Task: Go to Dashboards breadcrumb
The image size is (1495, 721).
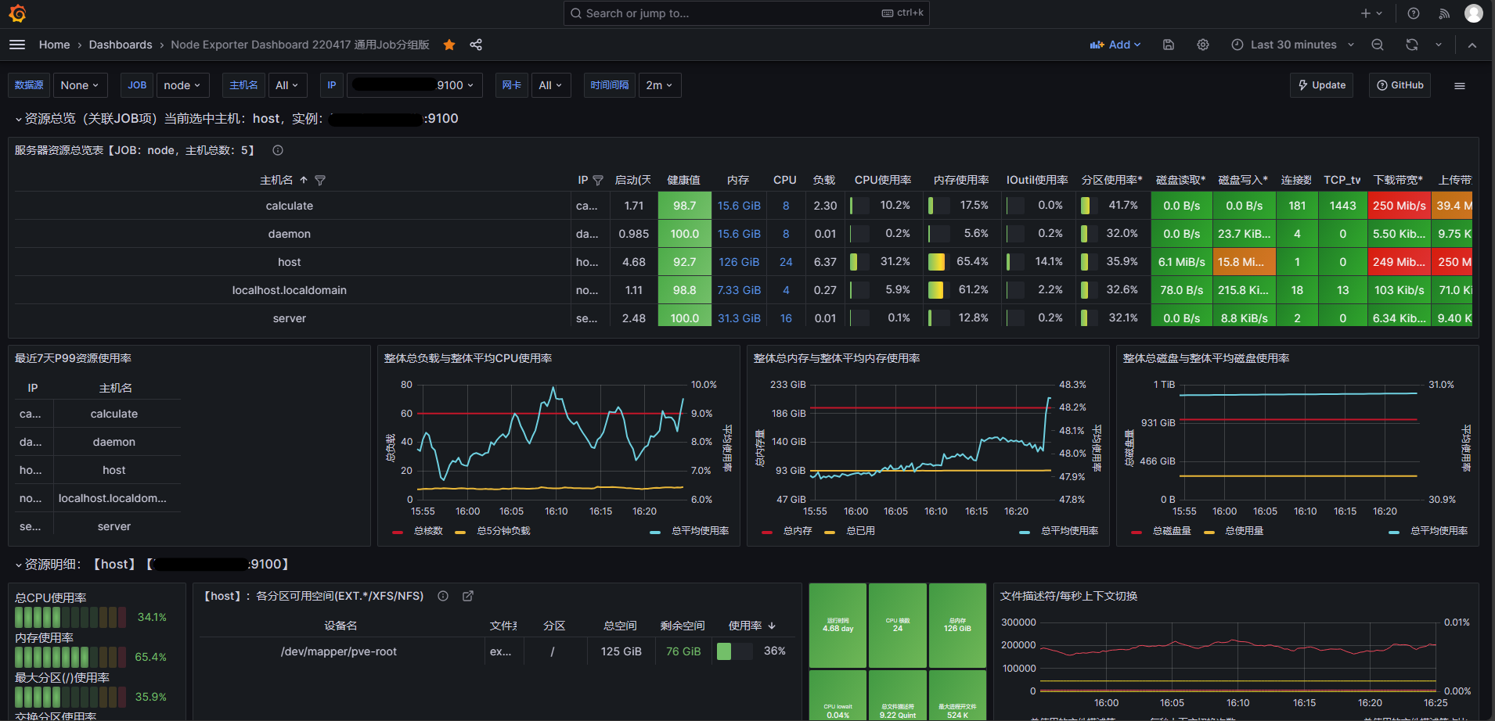Action: tap(121, 45)
